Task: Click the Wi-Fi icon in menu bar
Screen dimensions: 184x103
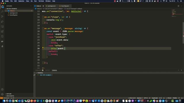Action: coord(164,1)
